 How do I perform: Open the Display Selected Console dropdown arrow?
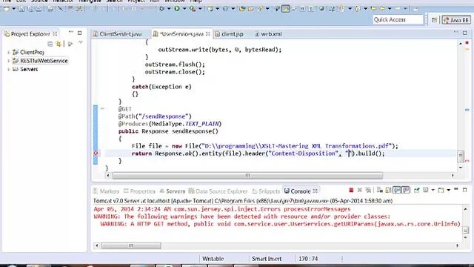pyautogui.click(x=433, y=190)
